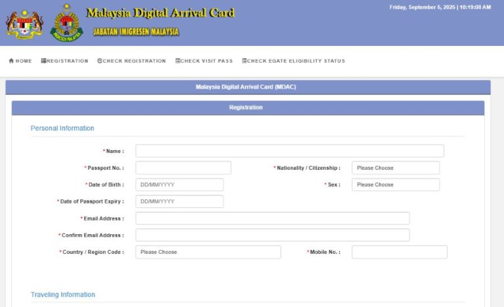
Task: Click the Personal Information heading
Action: point(62,129)
